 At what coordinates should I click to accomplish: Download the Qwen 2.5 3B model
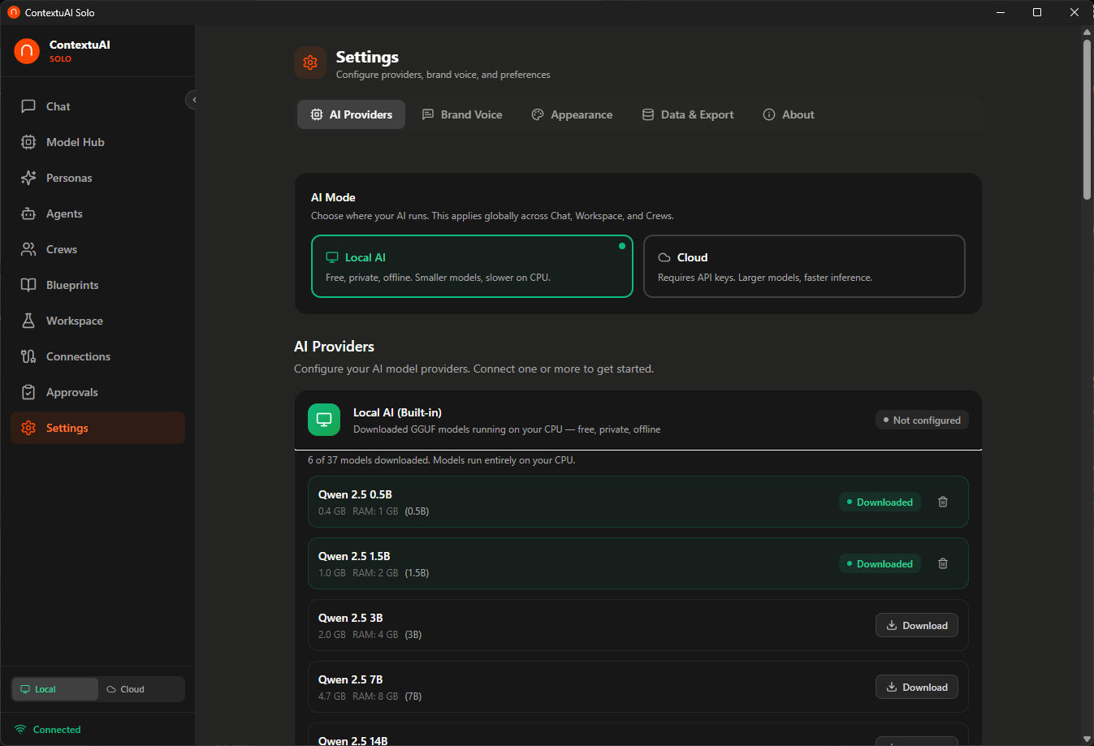916,625
